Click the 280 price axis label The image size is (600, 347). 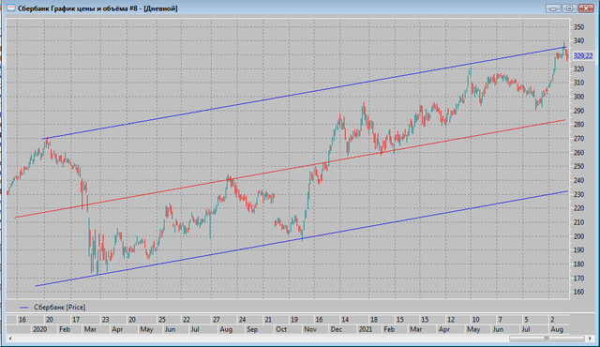579,125
